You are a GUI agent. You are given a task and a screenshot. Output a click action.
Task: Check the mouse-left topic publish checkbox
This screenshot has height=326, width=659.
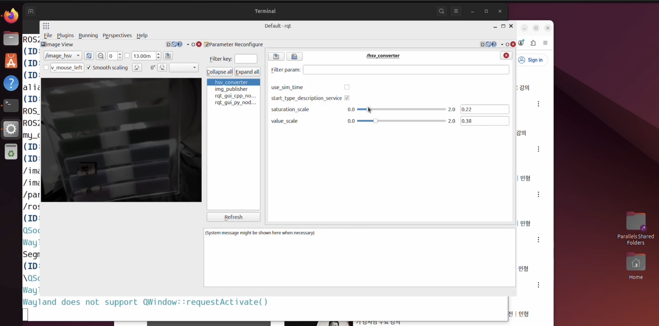pyautogui.click(x=46, y=68)
